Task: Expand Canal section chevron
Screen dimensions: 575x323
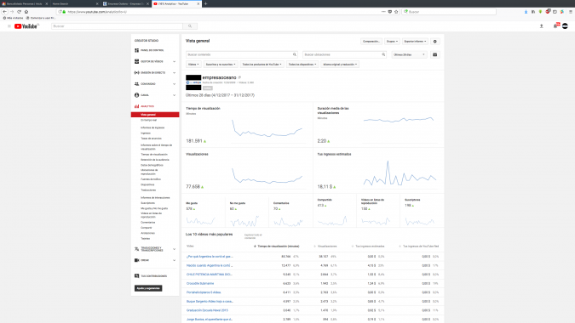Action: 174,95
